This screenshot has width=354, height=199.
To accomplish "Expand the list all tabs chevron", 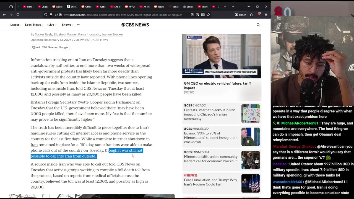I will click(233, 7).
